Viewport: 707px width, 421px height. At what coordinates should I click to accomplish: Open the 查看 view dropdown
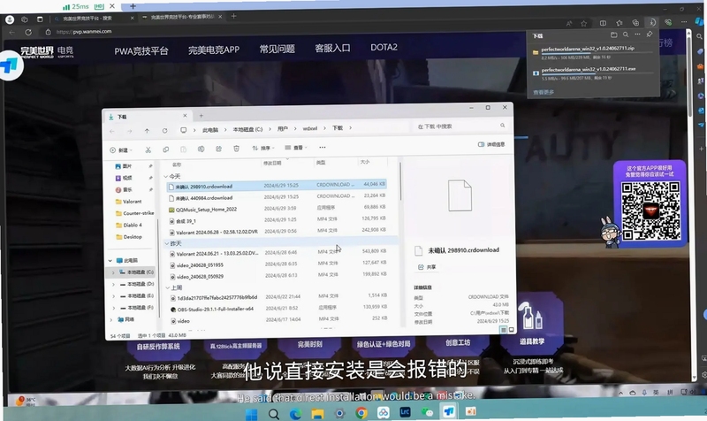(x=296, y=148)
